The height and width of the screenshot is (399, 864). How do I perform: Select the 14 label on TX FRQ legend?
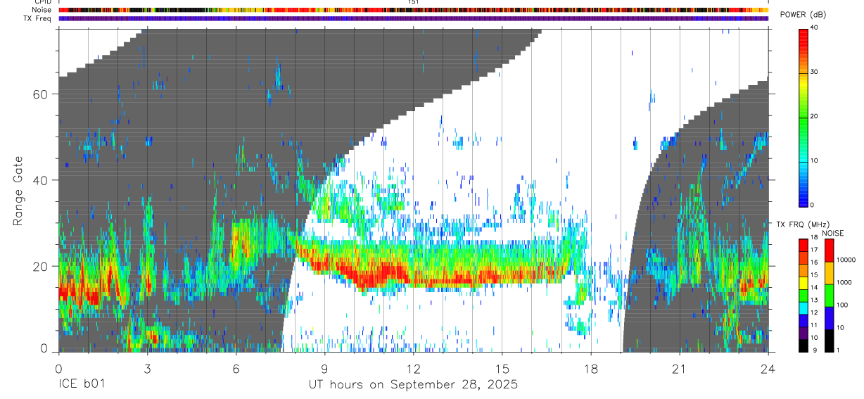click(815, 288)
